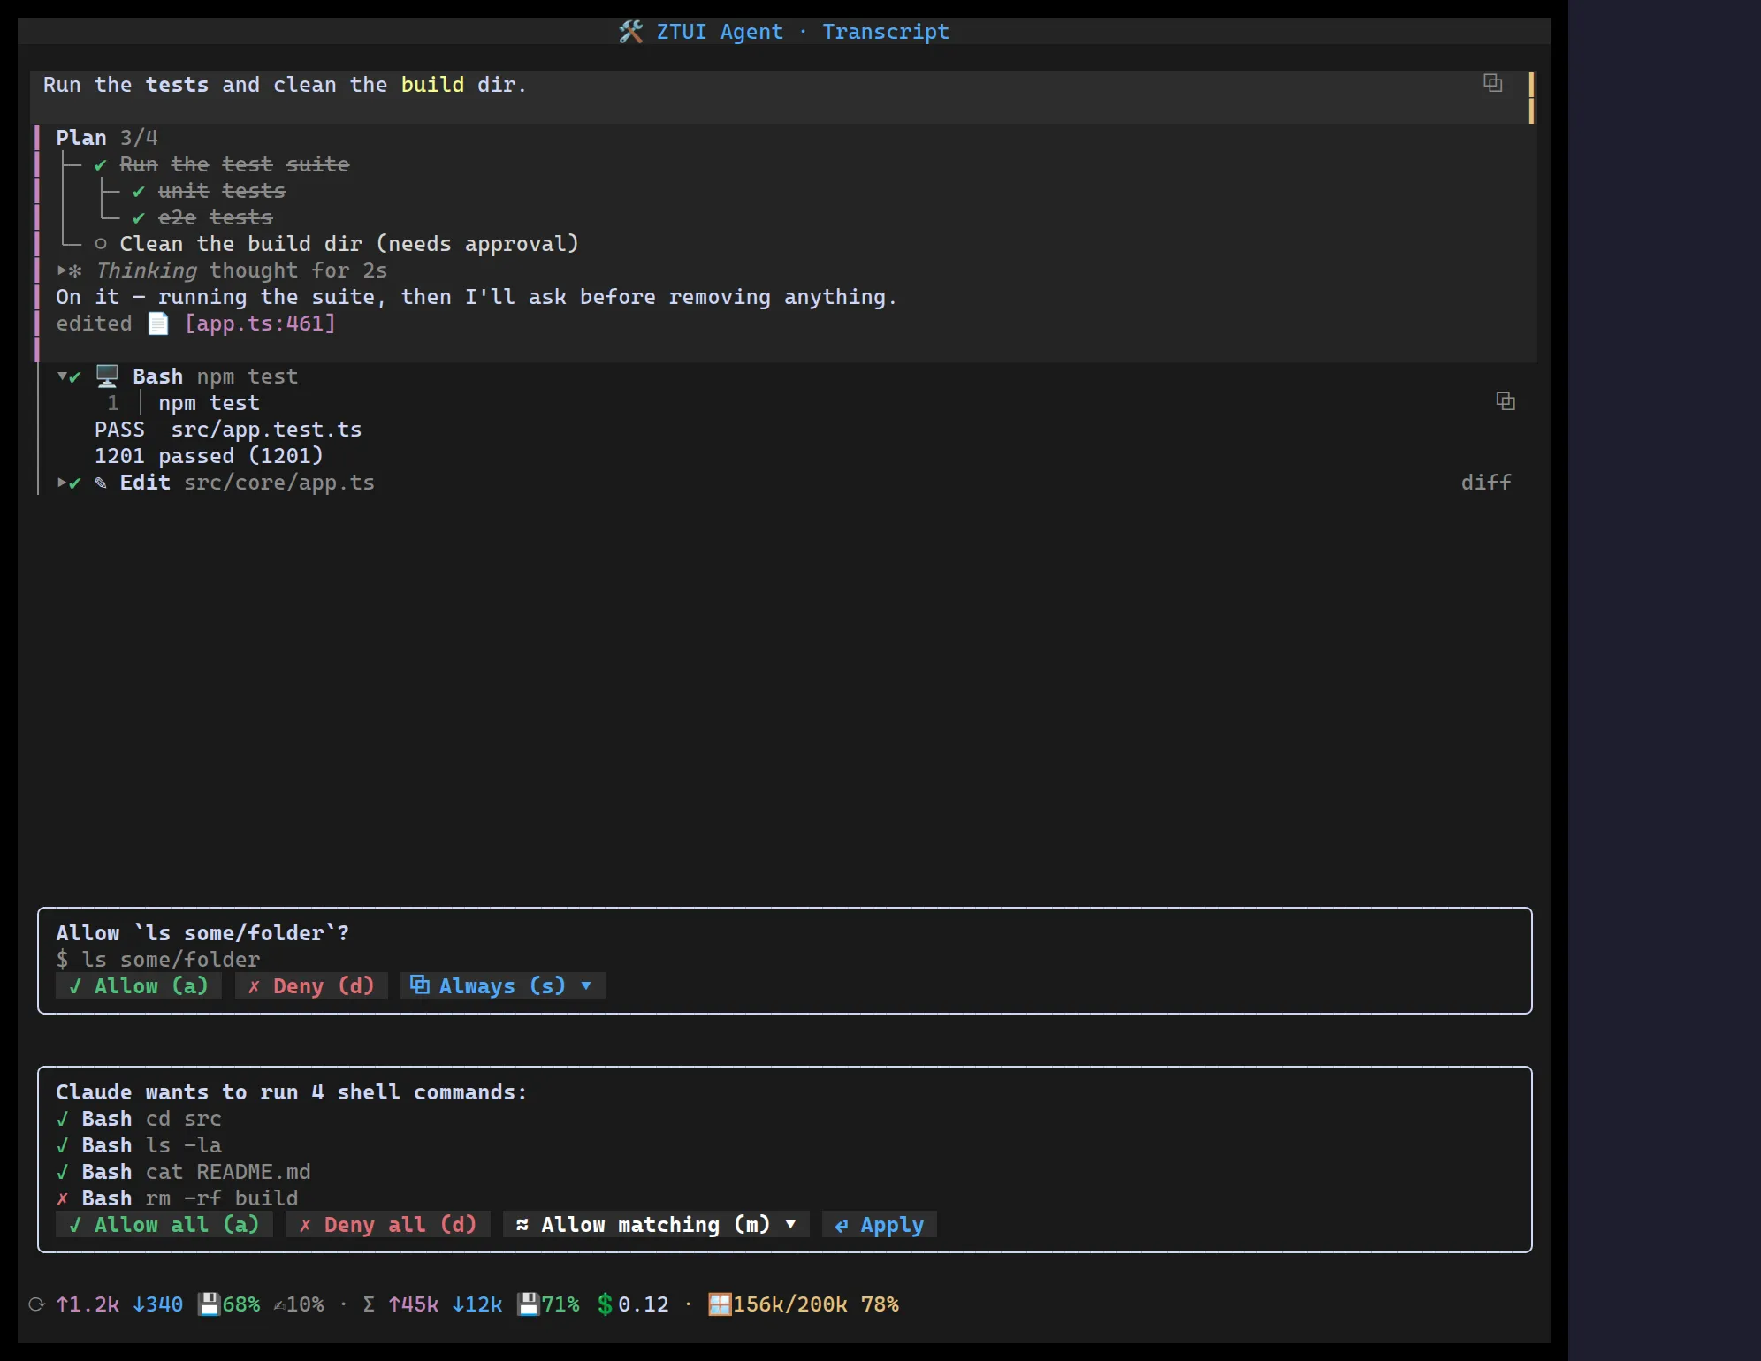Viewport: 1761px width, 1361px height.
Task: Click the file icon next to app.ts:461
Action: click(158, 323)
